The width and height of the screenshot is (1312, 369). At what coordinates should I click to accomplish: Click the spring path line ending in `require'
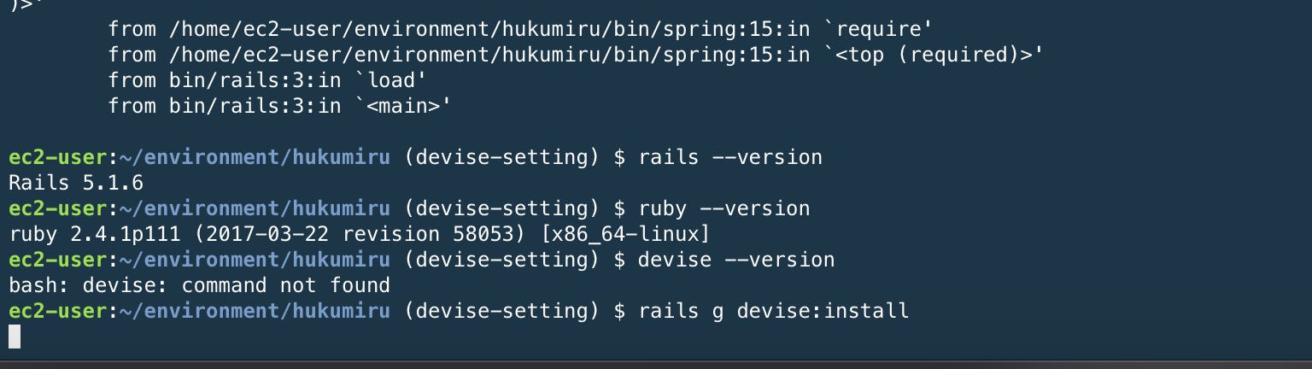[x=519, y=29]
